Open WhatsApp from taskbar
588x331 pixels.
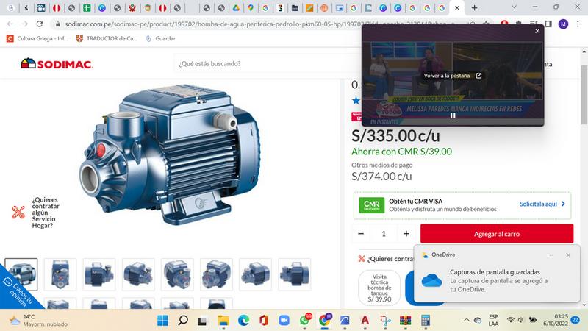[304, 321]
